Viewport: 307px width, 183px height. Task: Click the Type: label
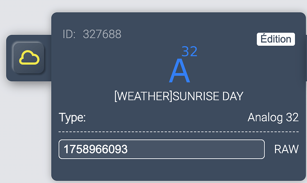pyautogui.click(x=72, y=118)
